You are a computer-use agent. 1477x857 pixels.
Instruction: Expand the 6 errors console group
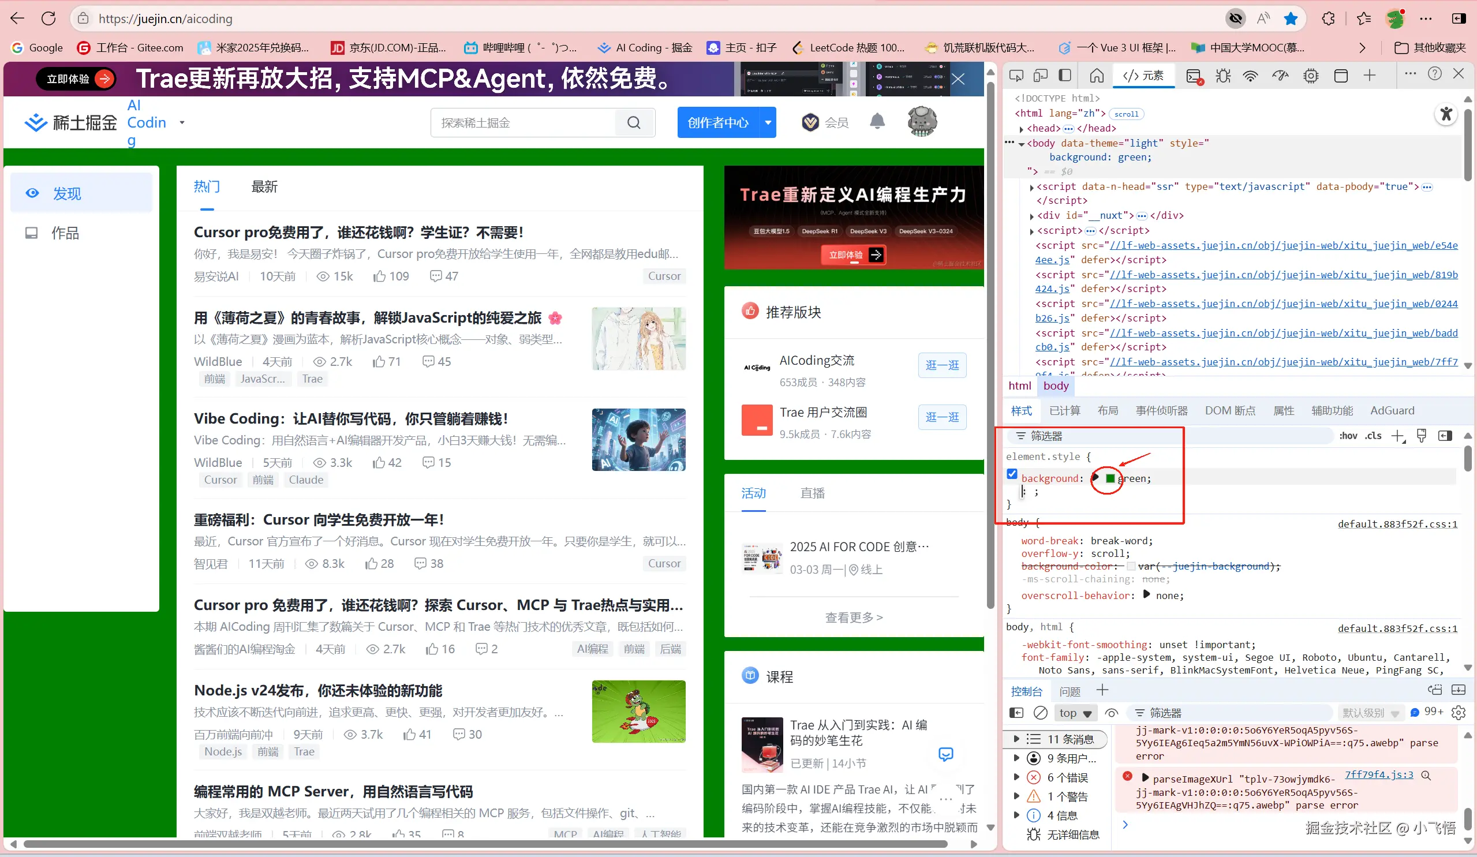click(1016, 777)
